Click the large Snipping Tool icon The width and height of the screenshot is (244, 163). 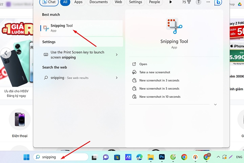[174, 26]
